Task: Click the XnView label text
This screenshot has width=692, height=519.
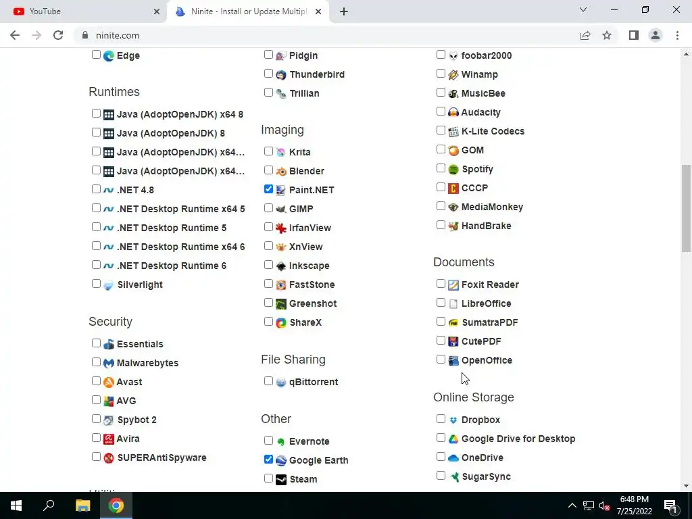Action: tap(306, 247)
